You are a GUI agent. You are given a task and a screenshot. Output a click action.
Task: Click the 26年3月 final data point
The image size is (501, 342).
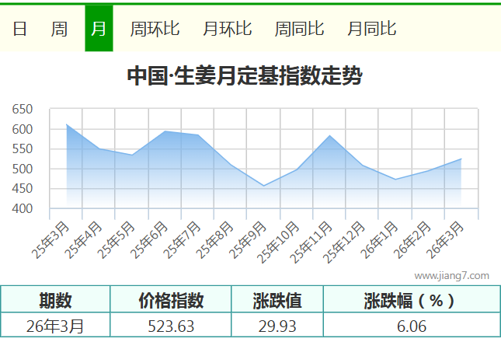click(461, 159)
